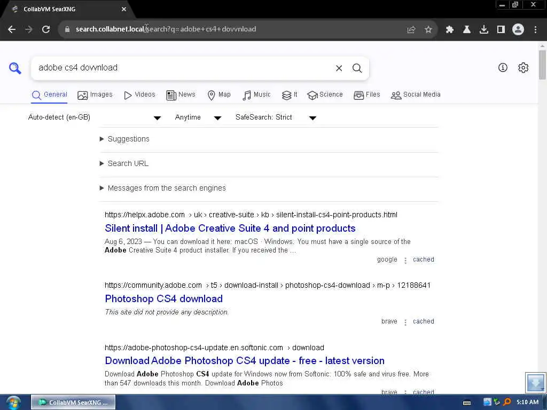Screen dimensions: 547x410
Task: Click CollabVM SearXNG taskbar button
Action: [x=73, y=403]
